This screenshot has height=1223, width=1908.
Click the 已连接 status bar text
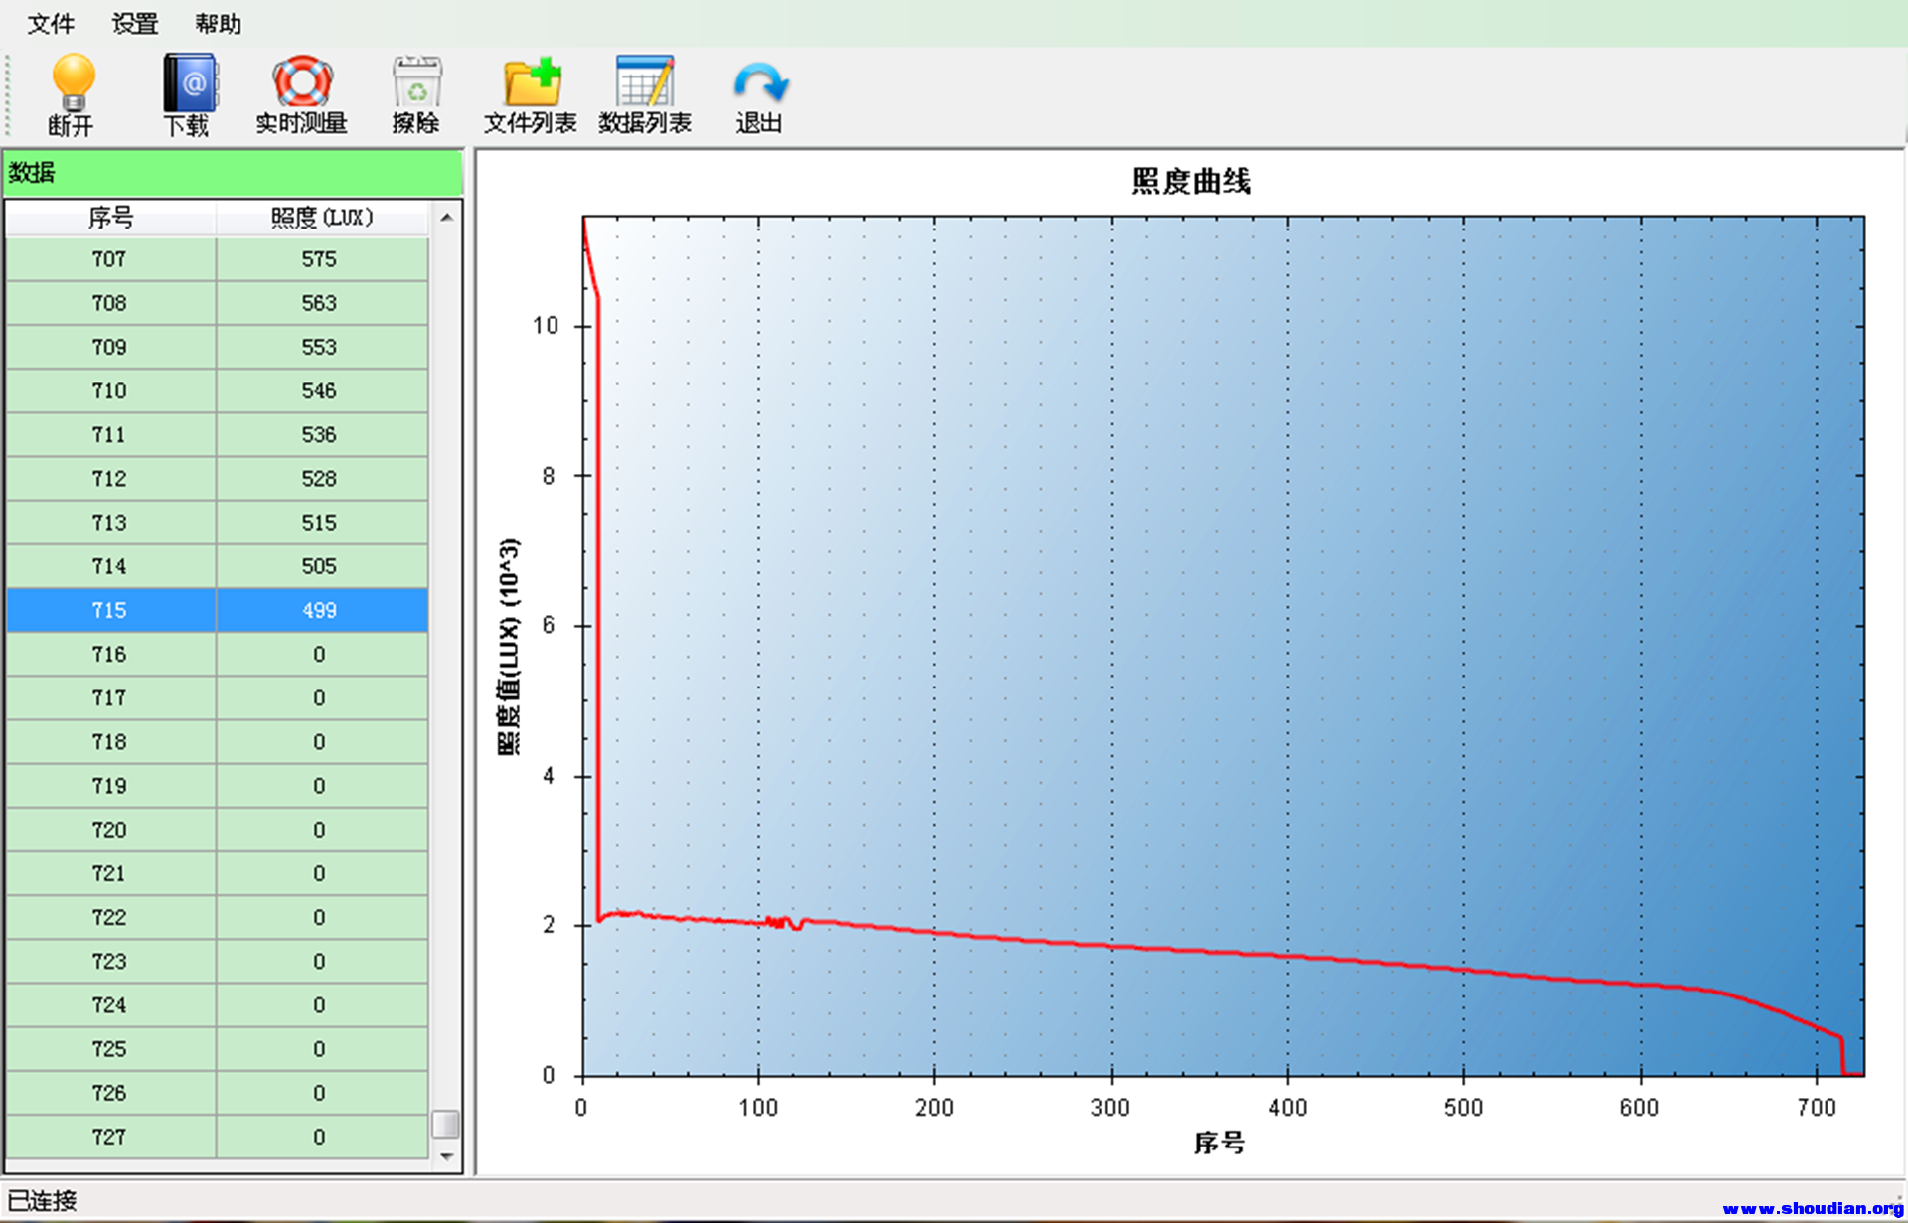tap(42, 1200)
